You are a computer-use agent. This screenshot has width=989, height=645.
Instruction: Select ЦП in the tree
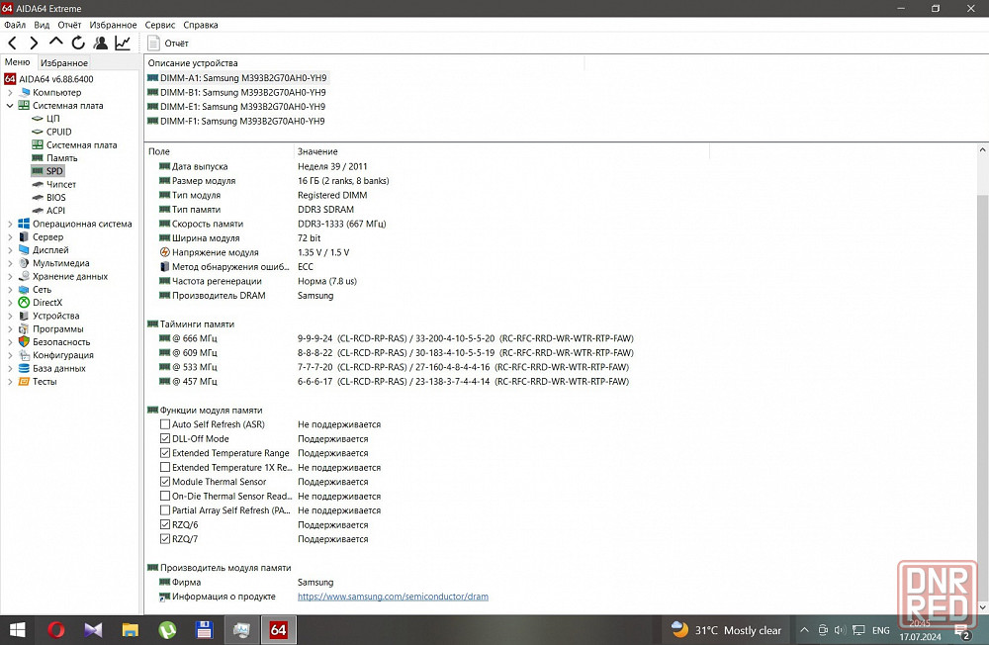click(x=53, y=119)
